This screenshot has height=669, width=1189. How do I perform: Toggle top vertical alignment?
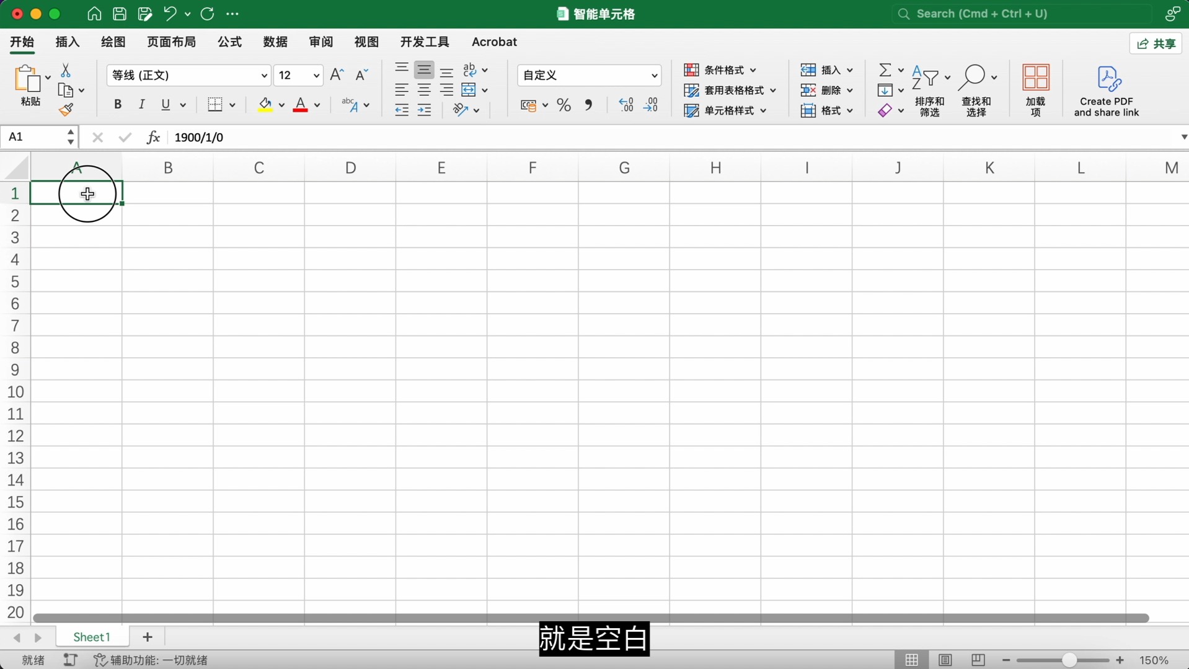click(x=402, y=69)
